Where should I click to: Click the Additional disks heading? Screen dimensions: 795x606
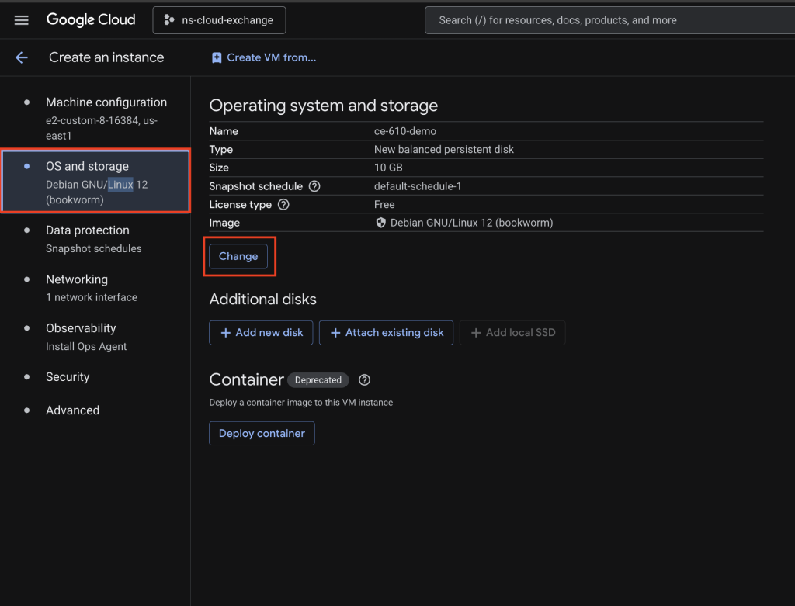(262, 300)
